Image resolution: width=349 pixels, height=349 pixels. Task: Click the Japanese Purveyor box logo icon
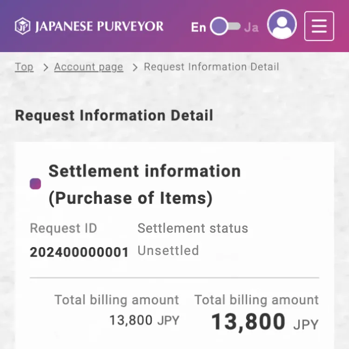(x=23, y=26)
